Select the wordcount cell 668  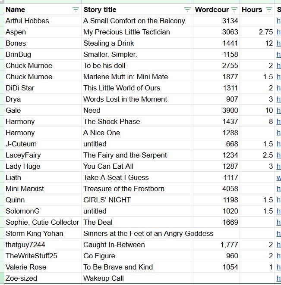216,144
